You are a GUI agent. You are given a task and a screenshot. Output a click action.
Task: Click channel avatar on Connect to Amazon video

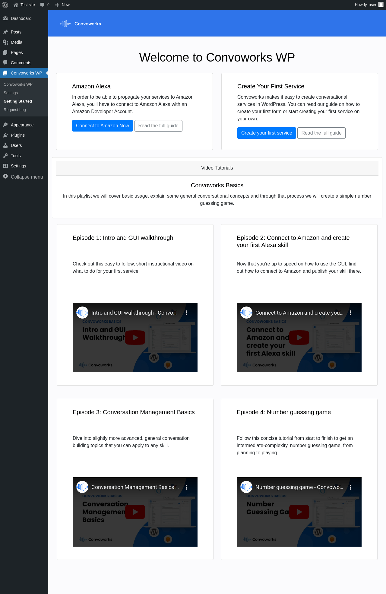coord(246,313)
